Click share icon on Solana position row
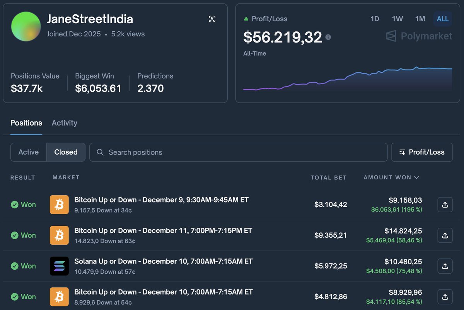464x310 pixels. click(x=445, y=266)
